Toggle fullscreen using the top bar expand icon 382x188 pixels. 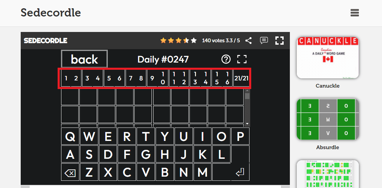tap(280, 41)
